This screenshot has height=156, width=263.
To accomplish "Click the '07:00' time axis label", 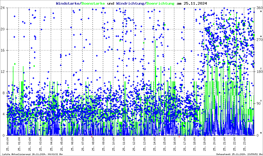I will 83,141.
